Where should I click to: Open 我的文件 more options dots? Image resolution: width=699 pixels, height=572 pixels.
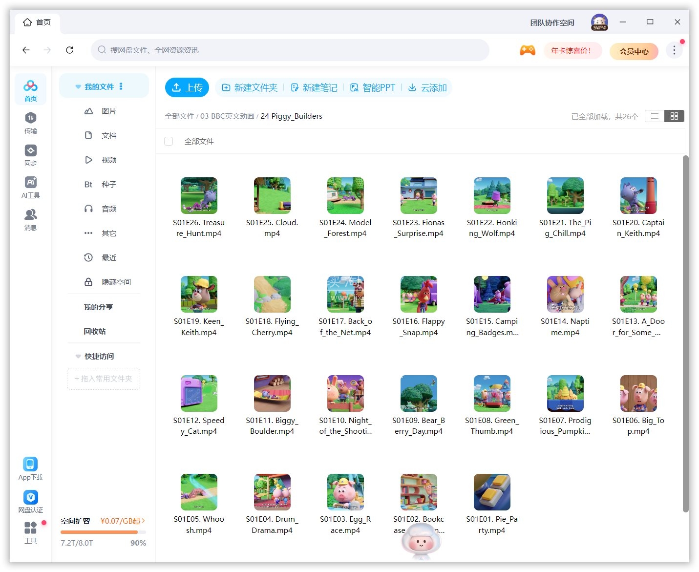coord(121,86)
